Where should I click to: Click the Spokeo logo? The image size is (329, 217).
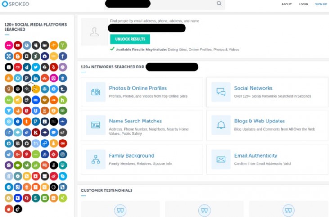pyautogui.click(x=15, y=4)
